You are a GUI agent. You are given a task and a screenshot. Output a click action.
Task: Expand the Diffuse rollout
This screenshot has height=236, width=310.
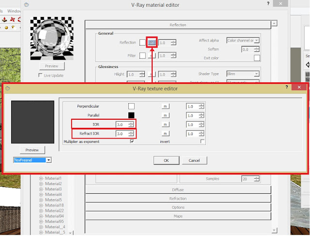tap(178, 189)
